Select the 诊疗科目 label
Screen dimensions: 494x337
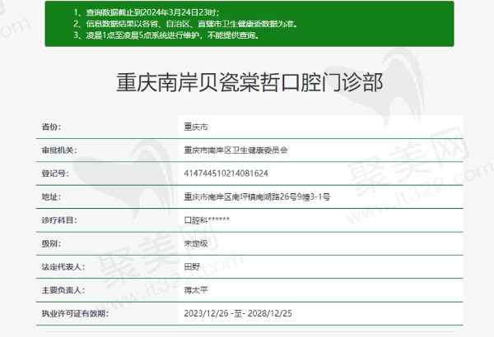(x=59, y=220)
